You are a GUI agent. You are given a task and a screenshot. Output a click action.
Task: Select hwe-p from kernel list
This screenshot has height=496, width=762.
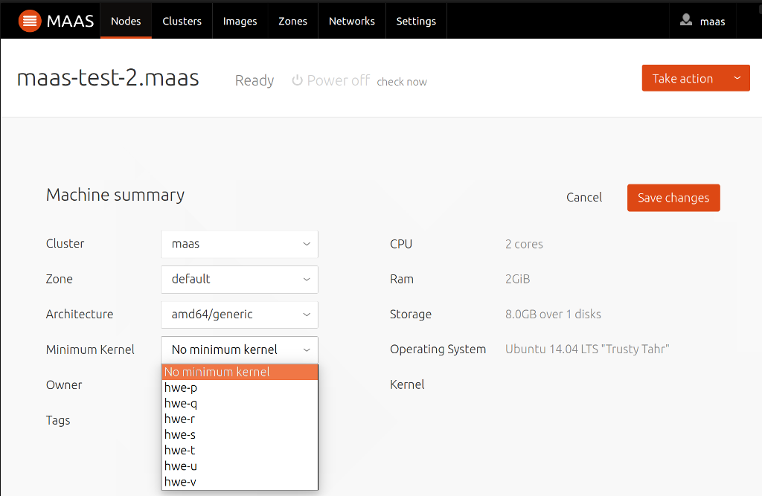(x=240, y=387)
